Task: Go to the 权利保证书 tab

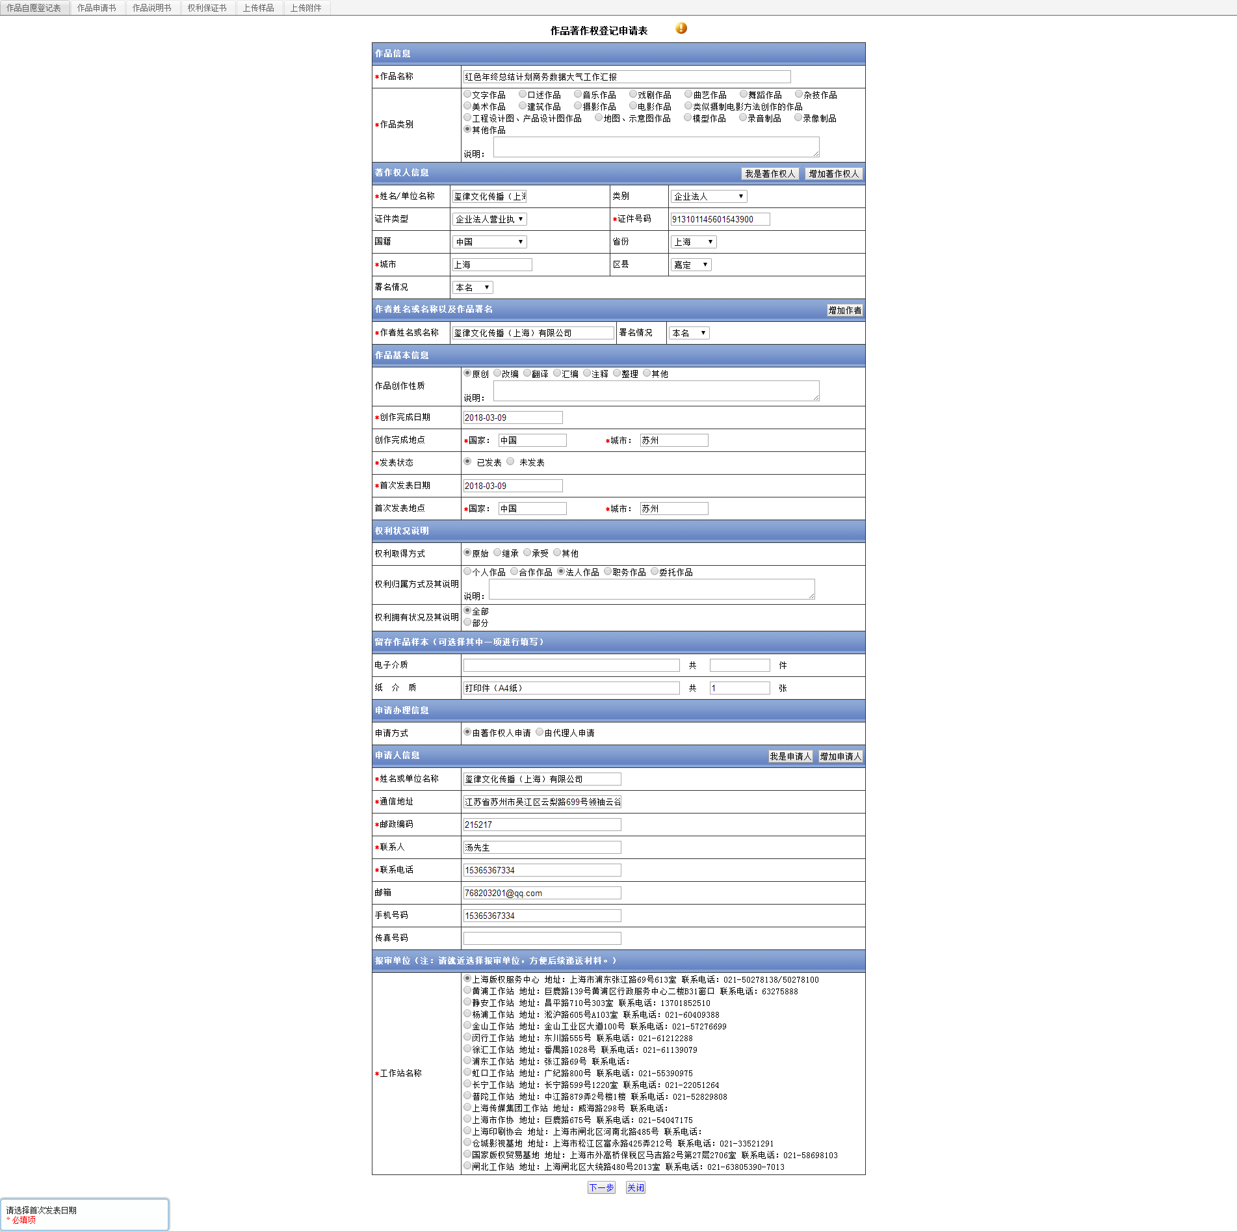Action: (x=207, y=8)
